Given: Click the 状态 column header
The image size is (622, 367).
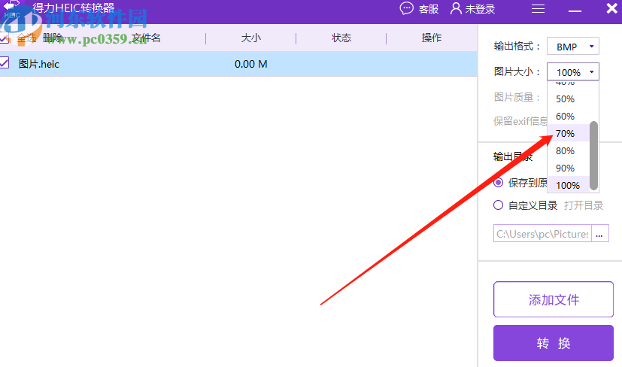Looking at the screenshot, I should click(341, 38).
